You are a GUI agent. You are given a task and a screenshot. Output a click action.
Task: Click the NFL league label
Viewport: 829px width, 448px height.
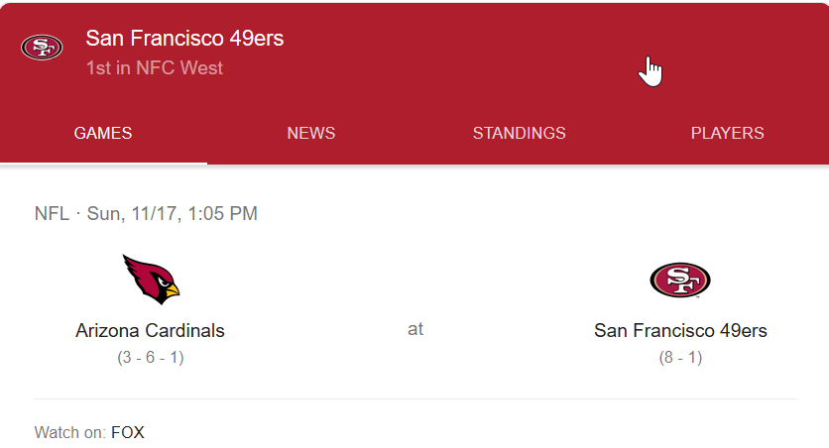52,213
